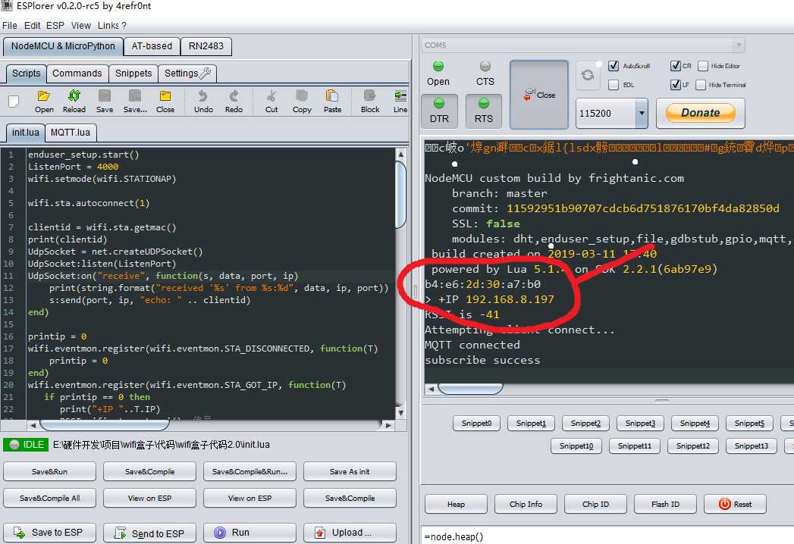Click the Chip Info button
Screen dimensions: 794x544
pyautogui.click(x=526, y=504)
